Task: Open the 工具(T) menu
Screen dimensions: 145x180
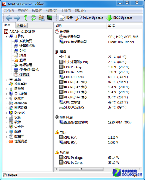Action: pyautogui.click(x=66, y=11)
